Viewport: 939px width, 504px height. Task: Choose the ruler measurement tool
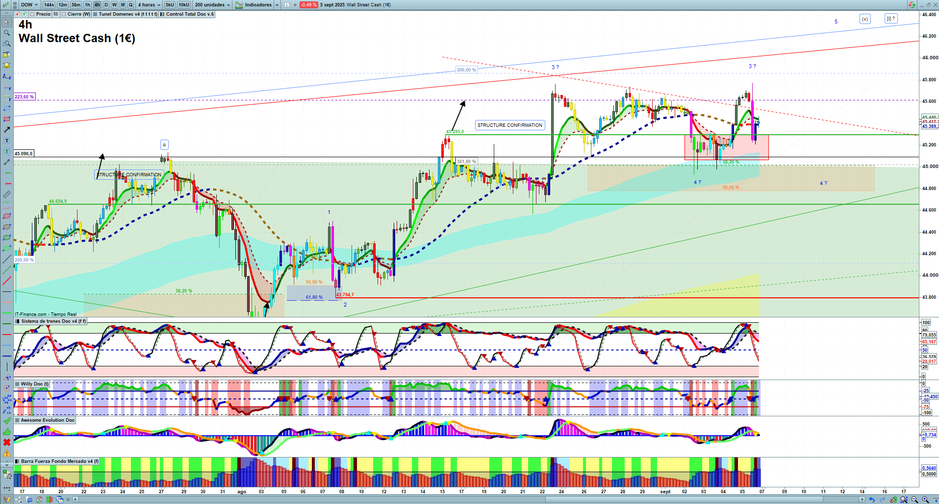pyautogui.click(x=7, y=194)
